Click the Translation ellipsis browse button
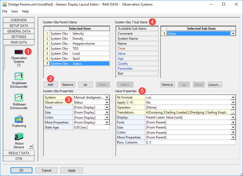Image resolution: width=243 pixels, height=176 pixels. pyautogui.click(x=233, y=112)
